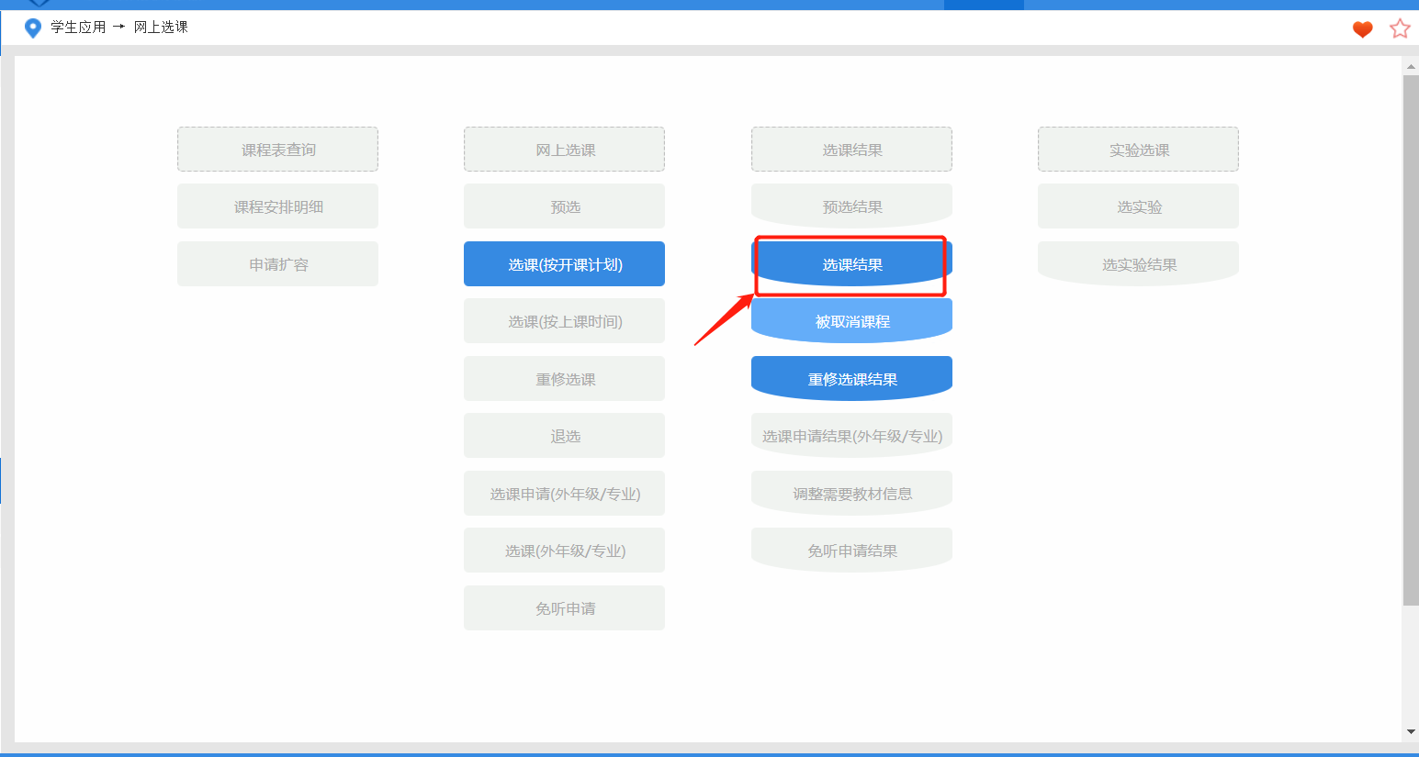Click 实验选课 experiment course selection
This screenshot has height=757, width=1419.
tap(1138, 149)
